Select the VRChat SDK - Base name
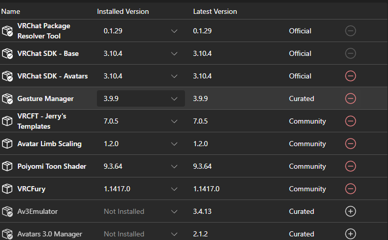The image size is (388, 240). (48, 53)
